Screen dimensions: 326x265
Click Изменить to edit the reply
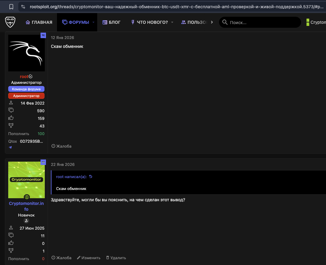[x=89, y=258]
